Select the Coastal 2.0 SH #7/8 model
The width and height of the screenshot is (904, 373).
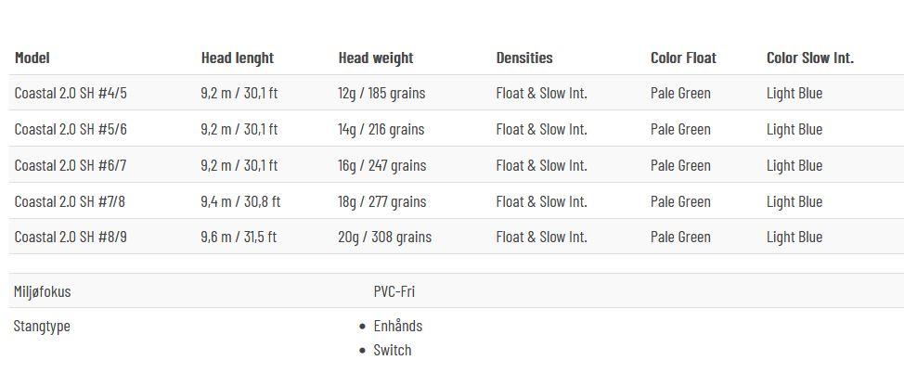pos(71,201)
